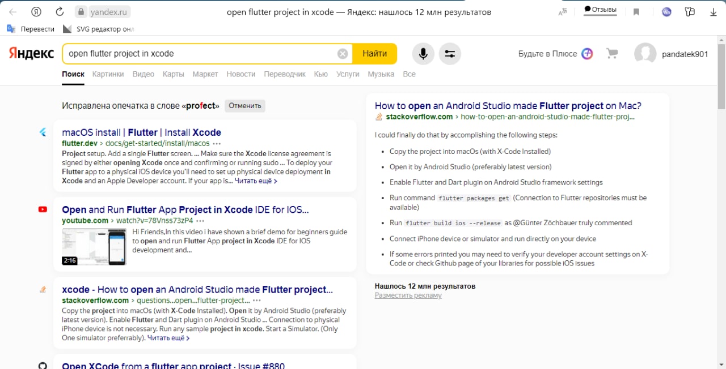Screen dimensions: 726x369
Task: Click Stack Overflow icon in the right answer panel
Action: 379,117
